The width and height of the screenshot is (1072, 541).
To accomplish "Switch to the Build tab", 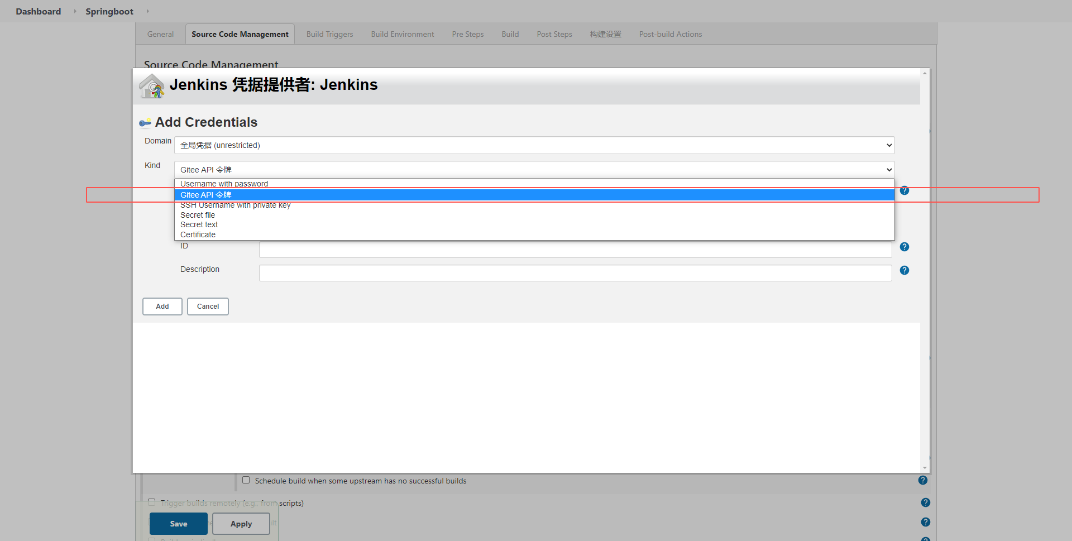I will (x=510, y=34).
